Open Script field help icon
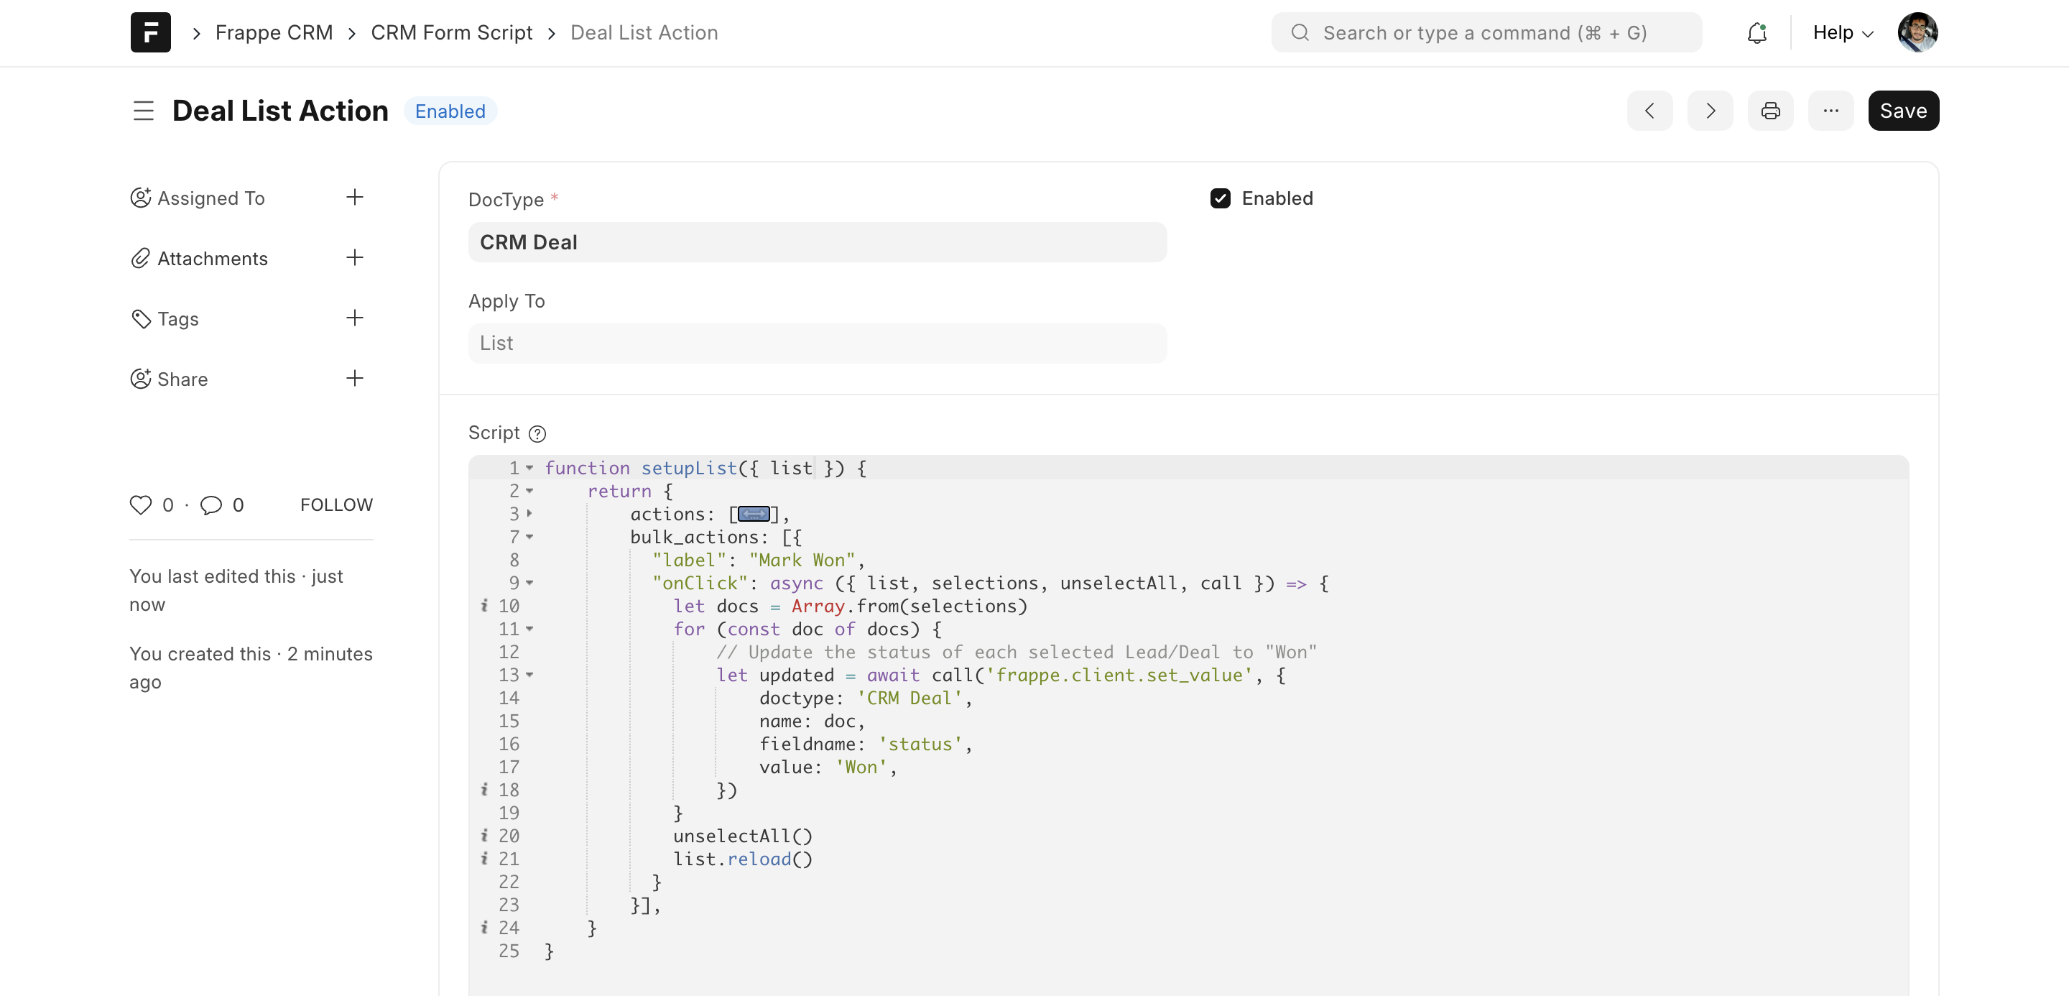 coord(537,434)
